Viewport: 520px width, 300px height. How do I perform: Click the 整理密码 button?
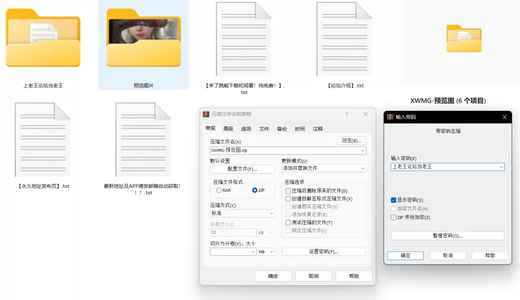click(447, 236)
